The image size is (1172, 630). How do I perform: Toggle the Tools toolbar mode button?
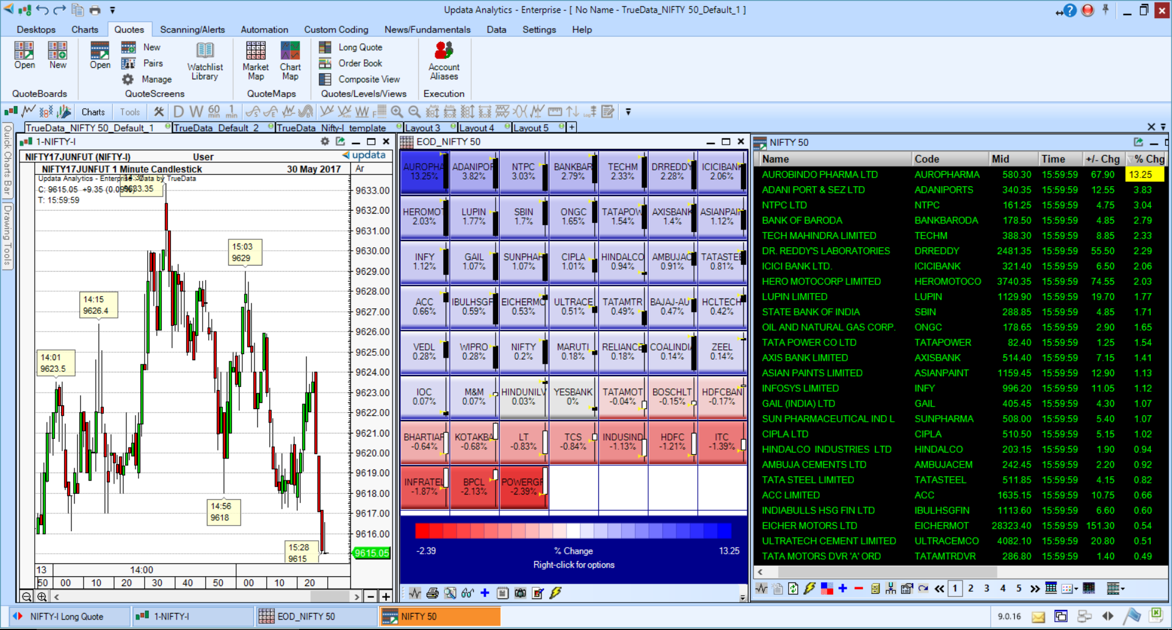click(x=129, y=112)
